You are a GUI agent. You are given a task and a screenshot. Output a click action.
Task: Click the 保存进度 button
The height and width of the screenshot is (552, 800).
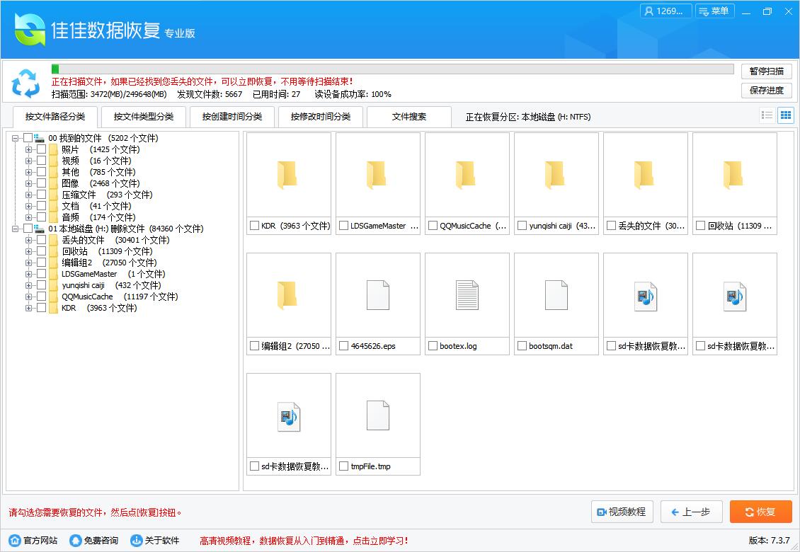coord(766,91)
